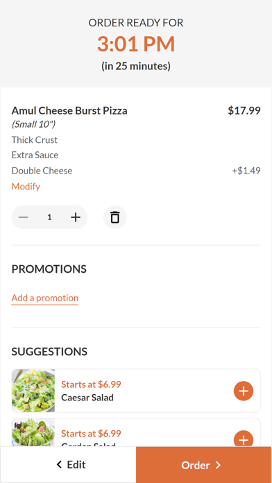Click the 3:01 PM ready time
Screen dimensions: 272x483
pyautogui.click(x=136, y=44)
